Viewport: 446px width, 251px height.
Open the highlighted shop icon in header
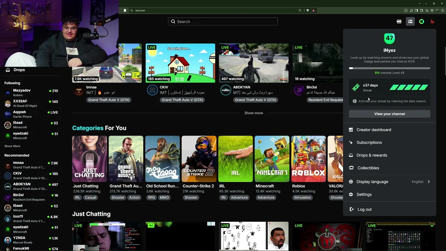coord(410,22)
